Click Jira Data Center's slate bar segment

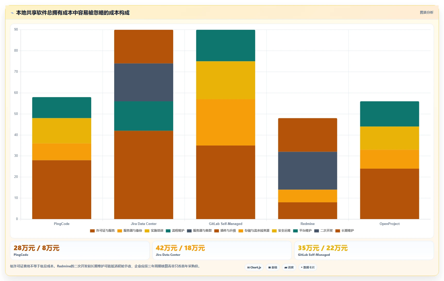tap(144, 82)
